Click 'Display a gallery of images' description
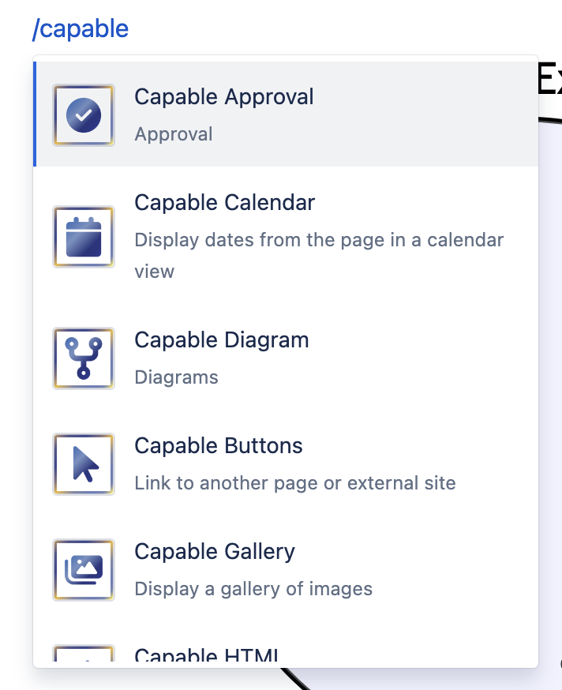 click(253, 589)
